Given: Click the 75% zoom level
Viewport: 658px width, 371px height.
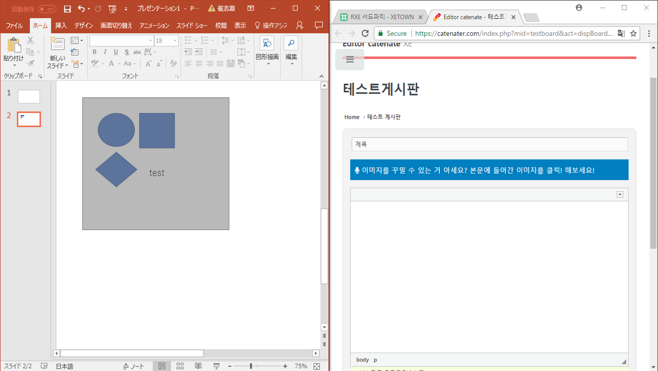Looking at the screenshot, I should click(x=301, y=366).
